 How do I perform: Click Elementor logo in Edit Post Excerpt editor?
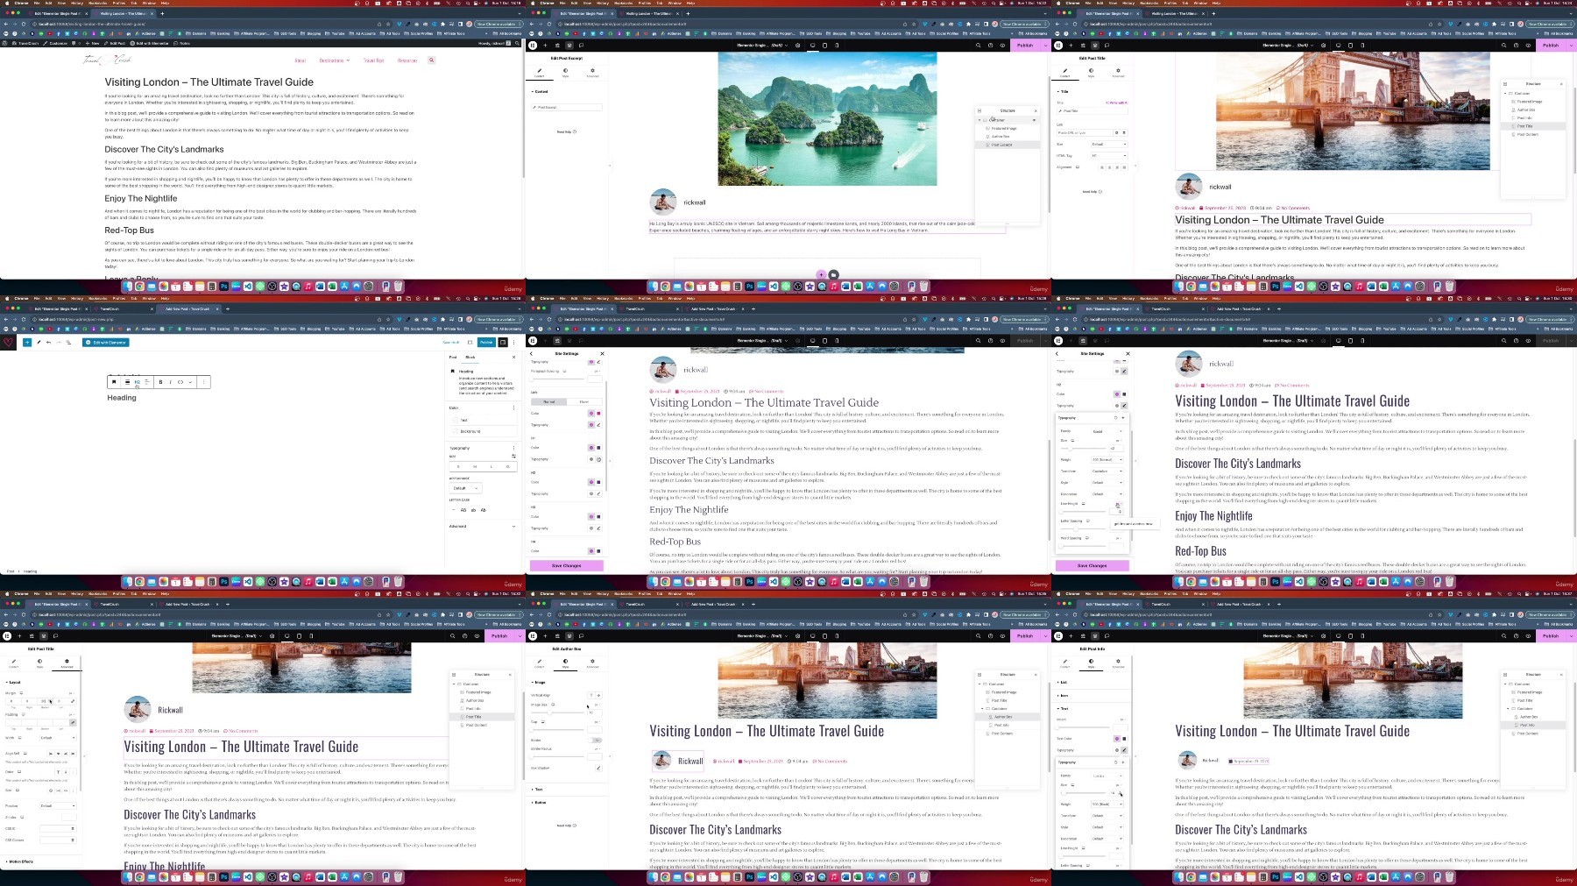533,45
